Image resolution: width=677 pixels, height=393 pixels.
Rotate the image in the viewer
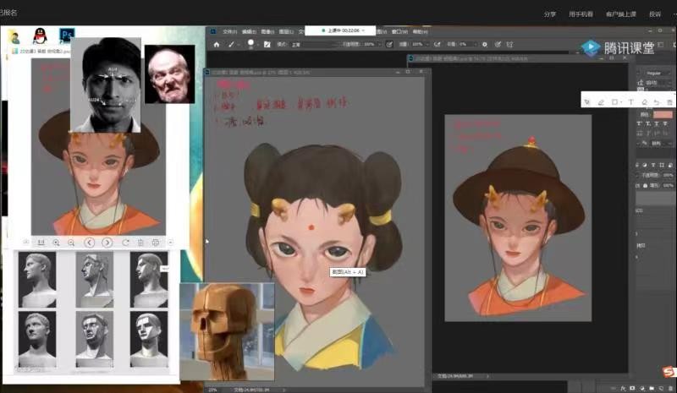tap(124, 243)
